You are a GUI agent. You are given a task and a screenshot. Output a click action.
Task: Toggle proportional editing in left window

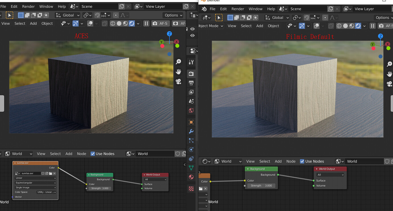(116, 15)
